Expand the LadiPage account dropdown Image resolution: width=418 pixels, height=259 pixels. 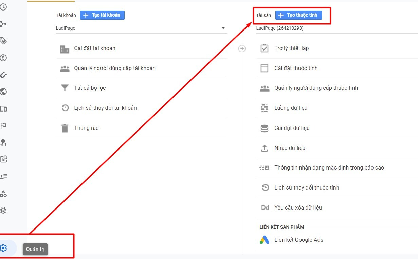click(x=223, y=28)
